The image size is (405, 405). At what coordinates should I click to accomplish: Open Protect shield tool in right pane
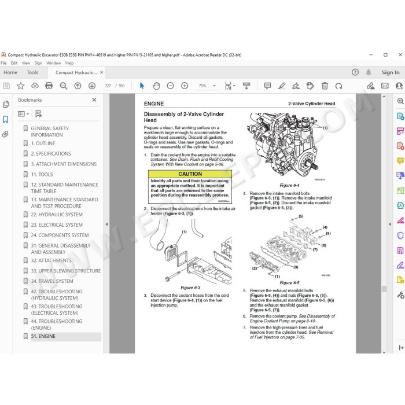pyautogui.click(x=400, y=235)
